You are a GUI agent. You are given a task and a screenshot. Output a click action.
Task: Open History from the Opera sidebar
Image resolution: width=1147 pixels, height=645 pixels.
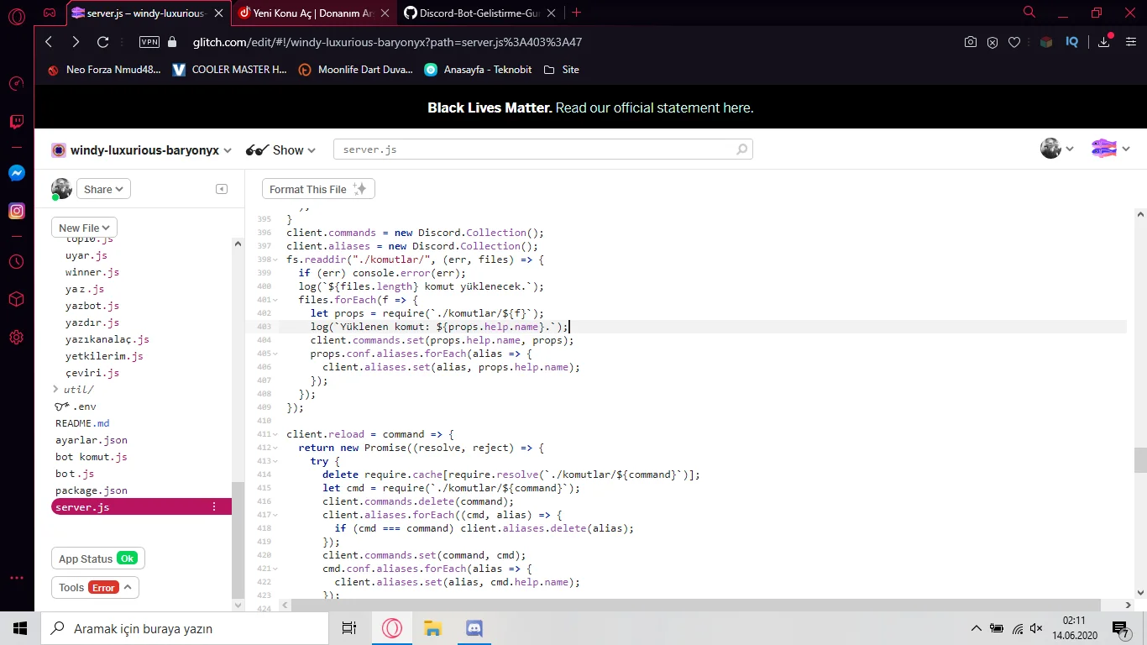(x=16, y=261)
